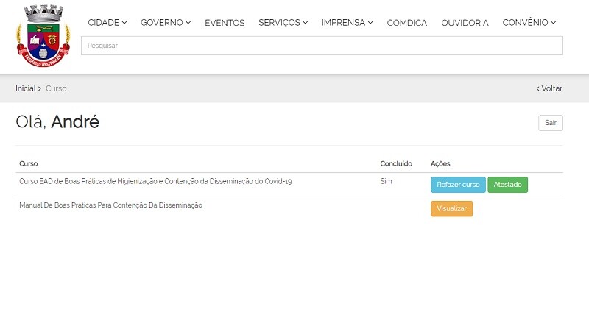This screenshot has height=315, width=589.
Task: Open the EVENTOS page
Action: click(225, 23)
